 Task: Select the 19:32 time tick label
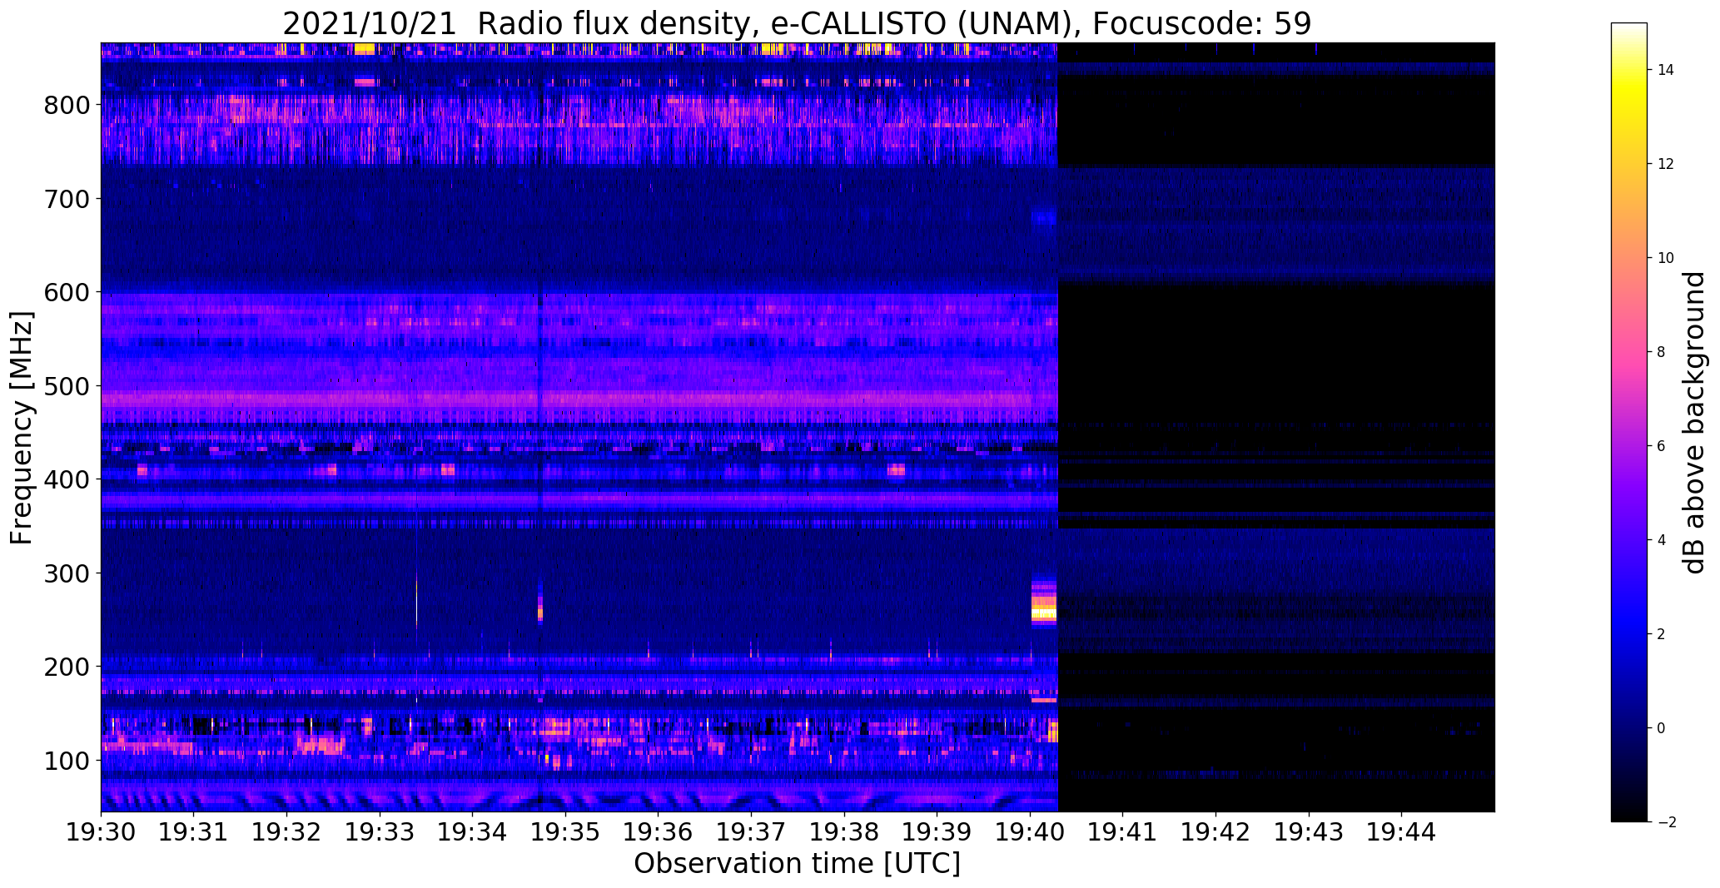click(x=286, y=832)
